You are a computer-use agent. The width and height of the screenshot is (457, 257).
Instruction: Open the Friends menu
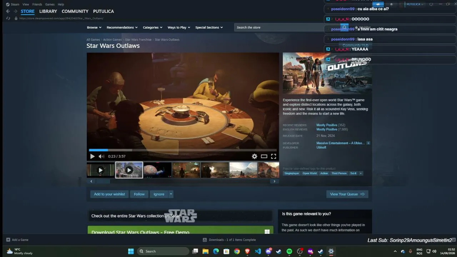(37, 4)
